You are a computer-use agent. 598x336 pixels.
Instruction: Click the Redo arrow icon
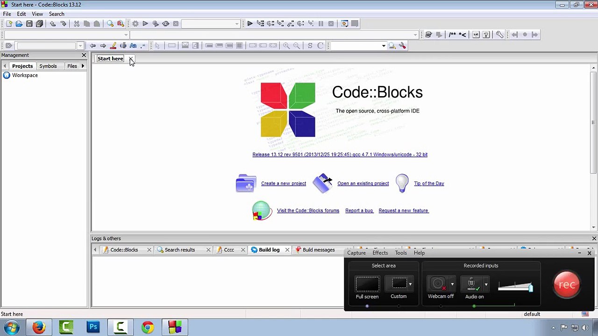[63, 24]
